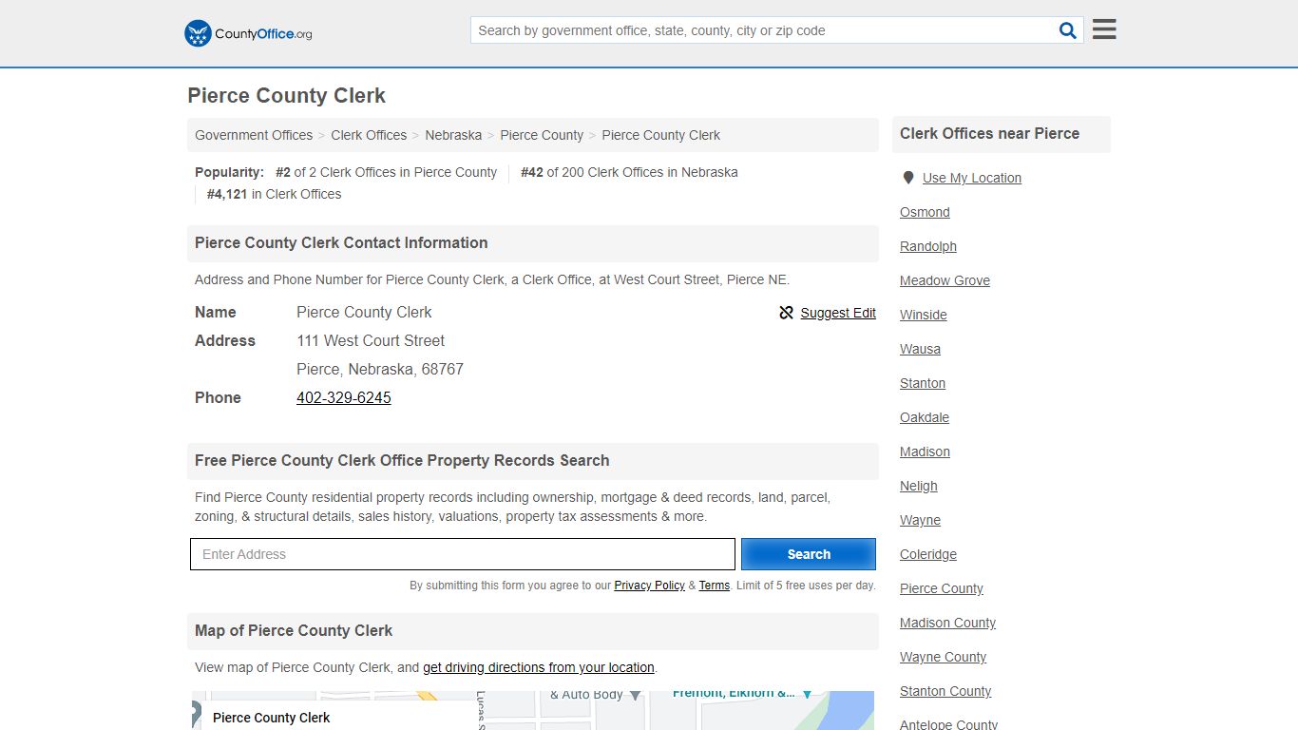Open Stanton County link
Screen dimensions: 1298x730
point(945,691)
